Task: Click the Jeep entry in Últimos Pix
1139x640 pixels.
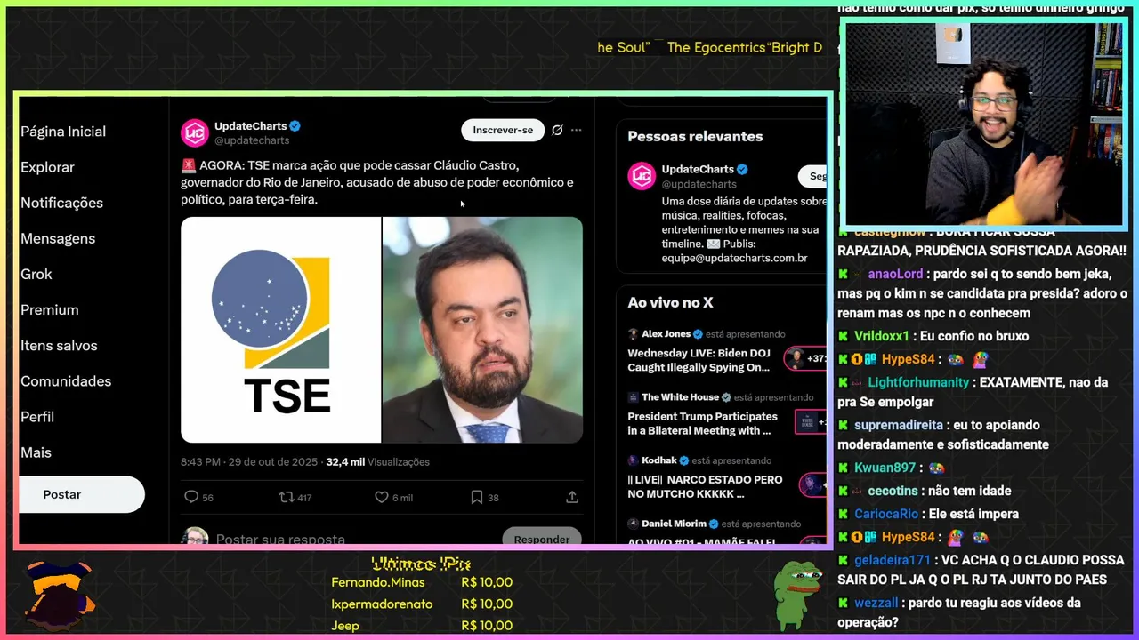Action: 345,625
